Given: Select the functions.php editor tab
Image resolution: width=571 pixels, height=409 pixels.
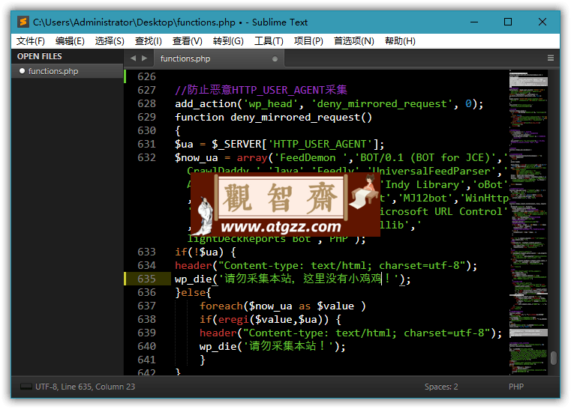Looking at the screenshot, I should [218, 58].
